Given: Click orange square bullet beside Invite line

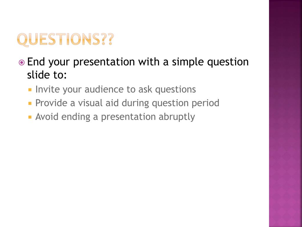Looking at the screenshot, I should (x=30, y=90).
